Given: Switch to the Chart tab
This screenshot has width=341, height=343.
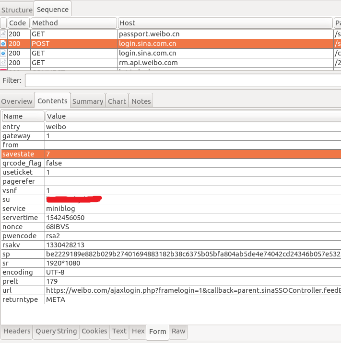Looking at the screenshot, I should click(117, 101).
